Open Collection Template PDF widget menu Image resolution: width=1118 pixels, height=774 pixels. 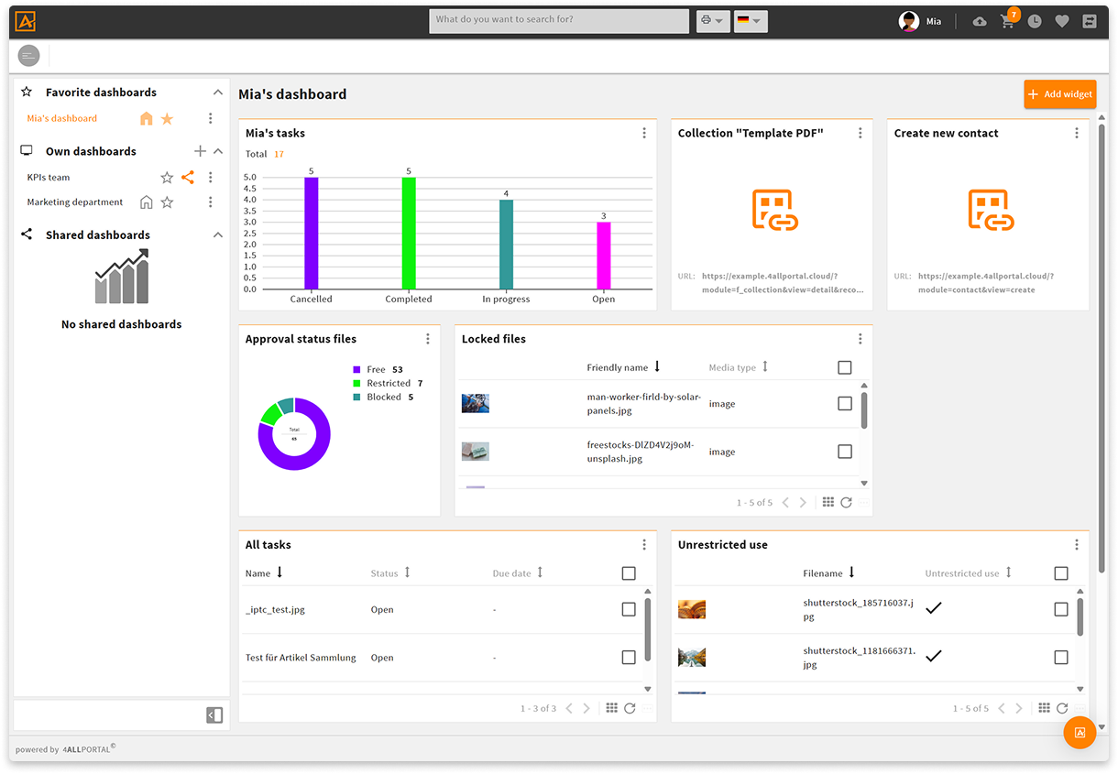[x=860, y=133]
